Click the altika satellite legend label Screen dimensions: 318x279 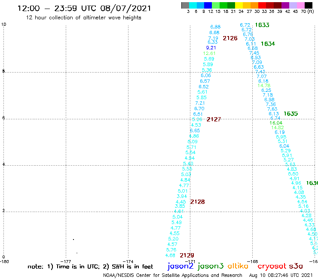coord(238,266)
